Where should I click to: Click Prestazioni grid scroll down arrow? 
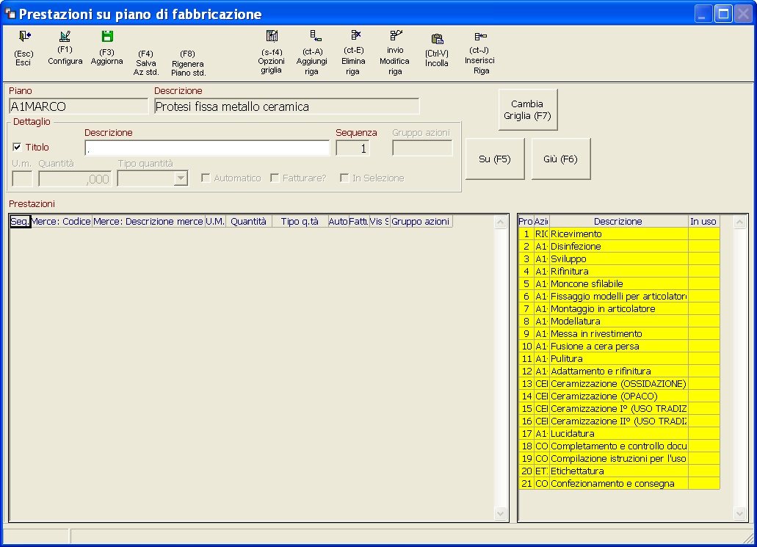click(501, 514)
